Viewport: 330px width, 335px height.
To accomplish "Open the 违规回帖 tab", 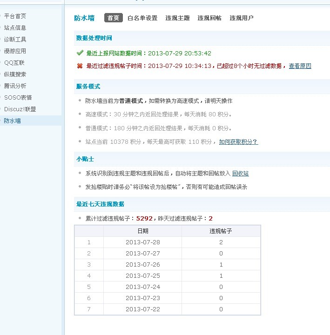I will click(x=209, y=18).
